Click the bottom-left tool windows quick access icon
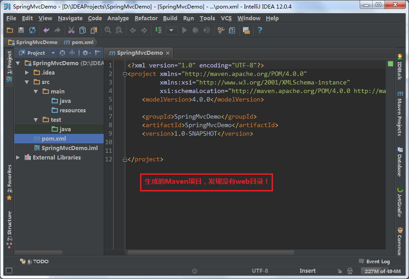 tap(9, 270)
